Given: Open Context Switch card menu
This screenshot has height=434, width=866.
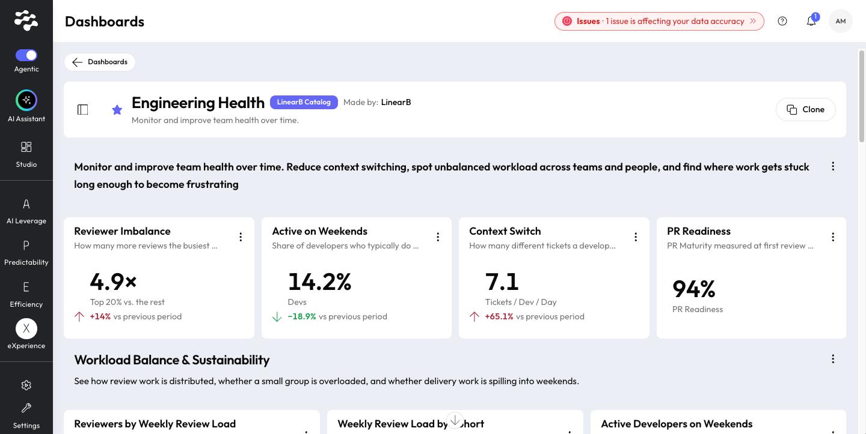Looking at the screenshot, I should coord(636,237).
